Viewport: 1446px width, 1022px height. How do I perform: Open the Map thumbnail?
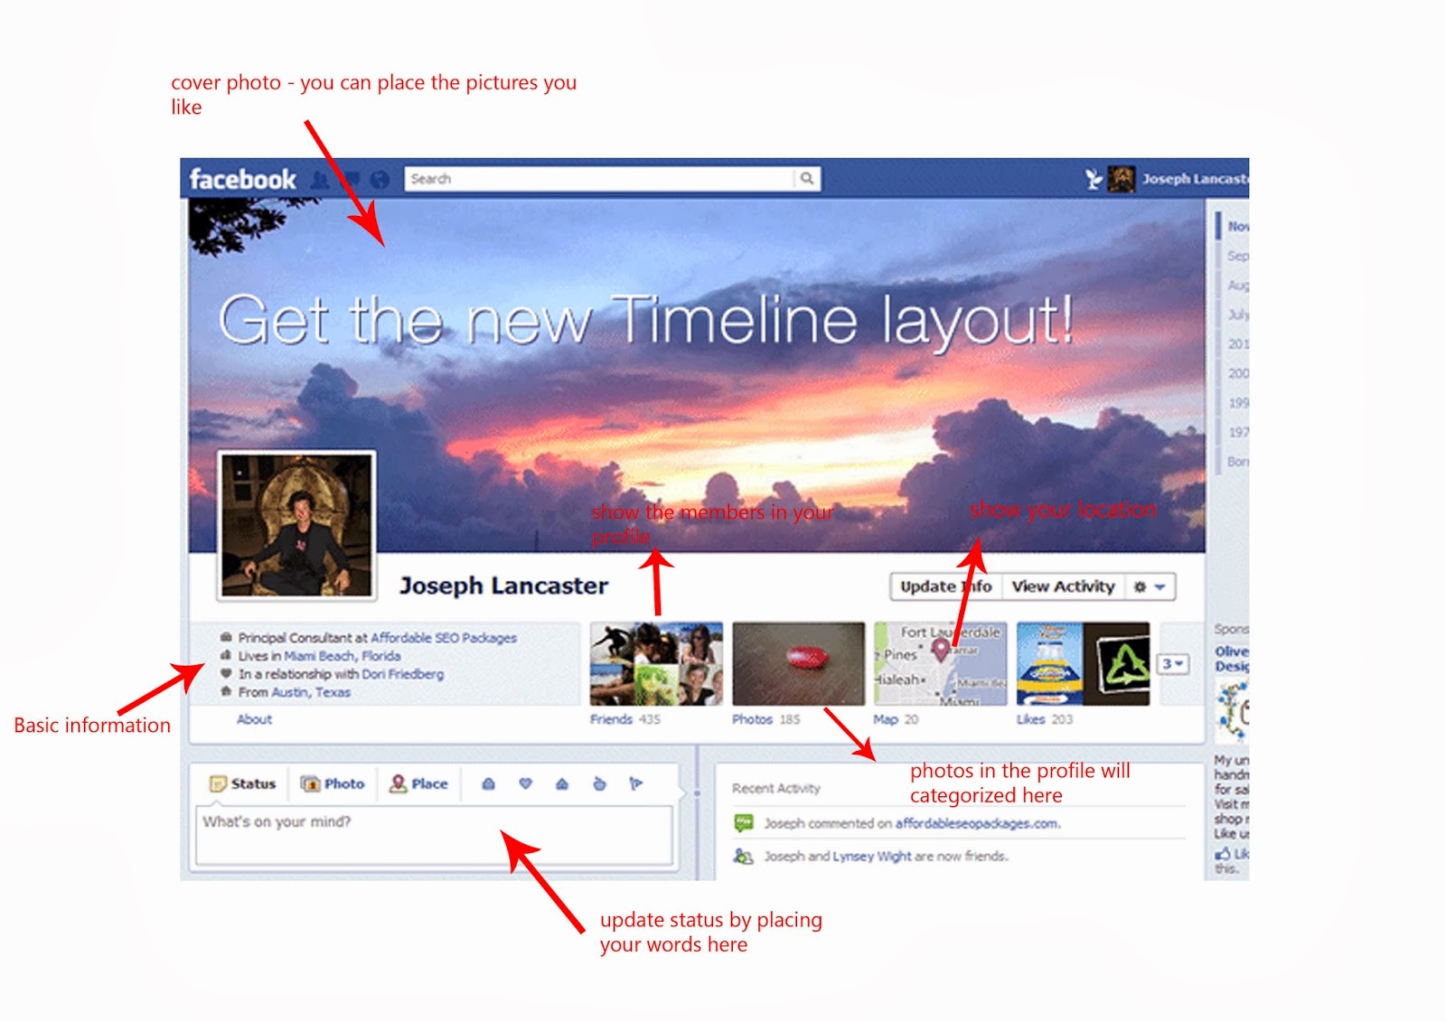click(940, 663)
